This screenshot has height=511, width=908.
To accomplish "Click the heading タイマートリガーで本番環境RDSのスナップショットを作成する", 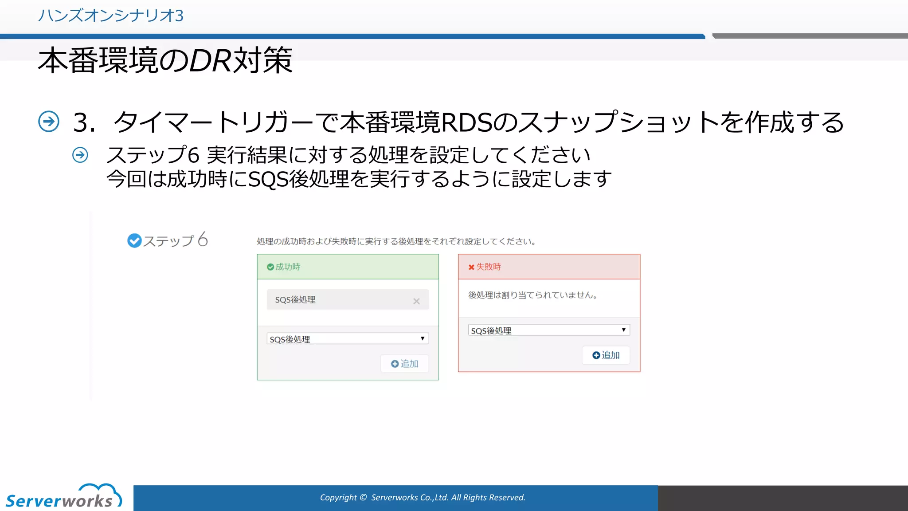I will point(479,122).
